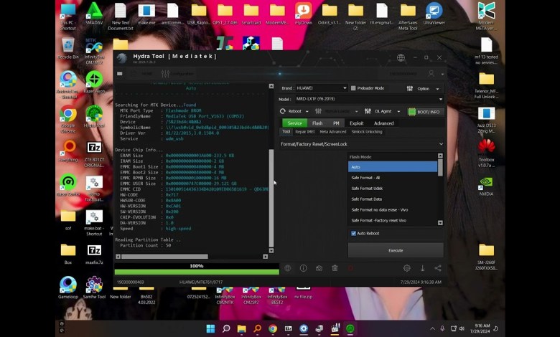Switch to the Flash tab
Viewport: 560px width, 337px height.
point(317,123)
